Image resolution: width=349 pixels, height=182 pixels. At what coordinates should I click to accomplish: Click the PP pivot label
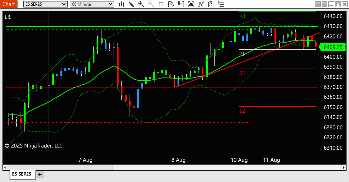coord(242,54)
